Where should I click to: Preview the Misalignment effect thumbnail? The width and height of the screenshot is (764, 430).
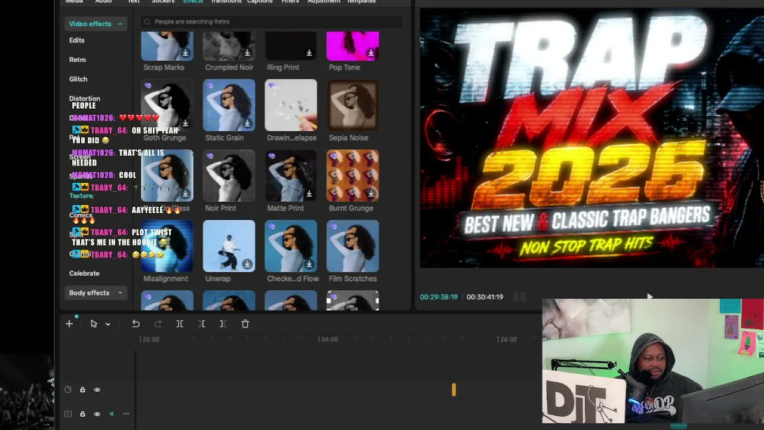pos(167,246)
